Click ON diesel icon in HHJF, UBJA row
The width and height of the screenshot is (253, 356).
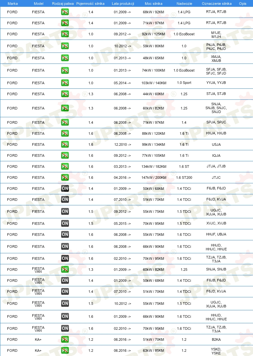65,235
